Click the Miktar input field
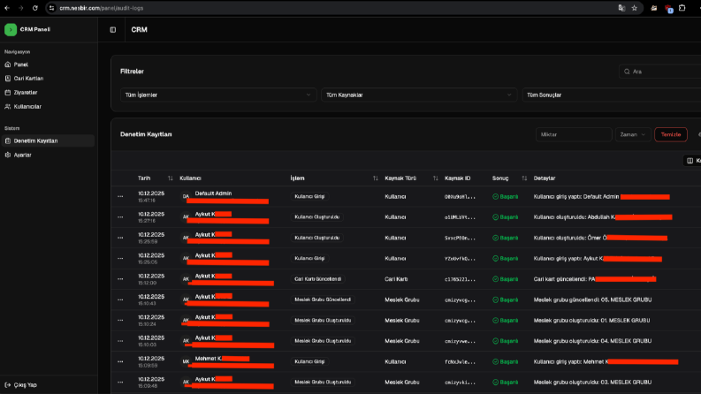 [574, 134]
